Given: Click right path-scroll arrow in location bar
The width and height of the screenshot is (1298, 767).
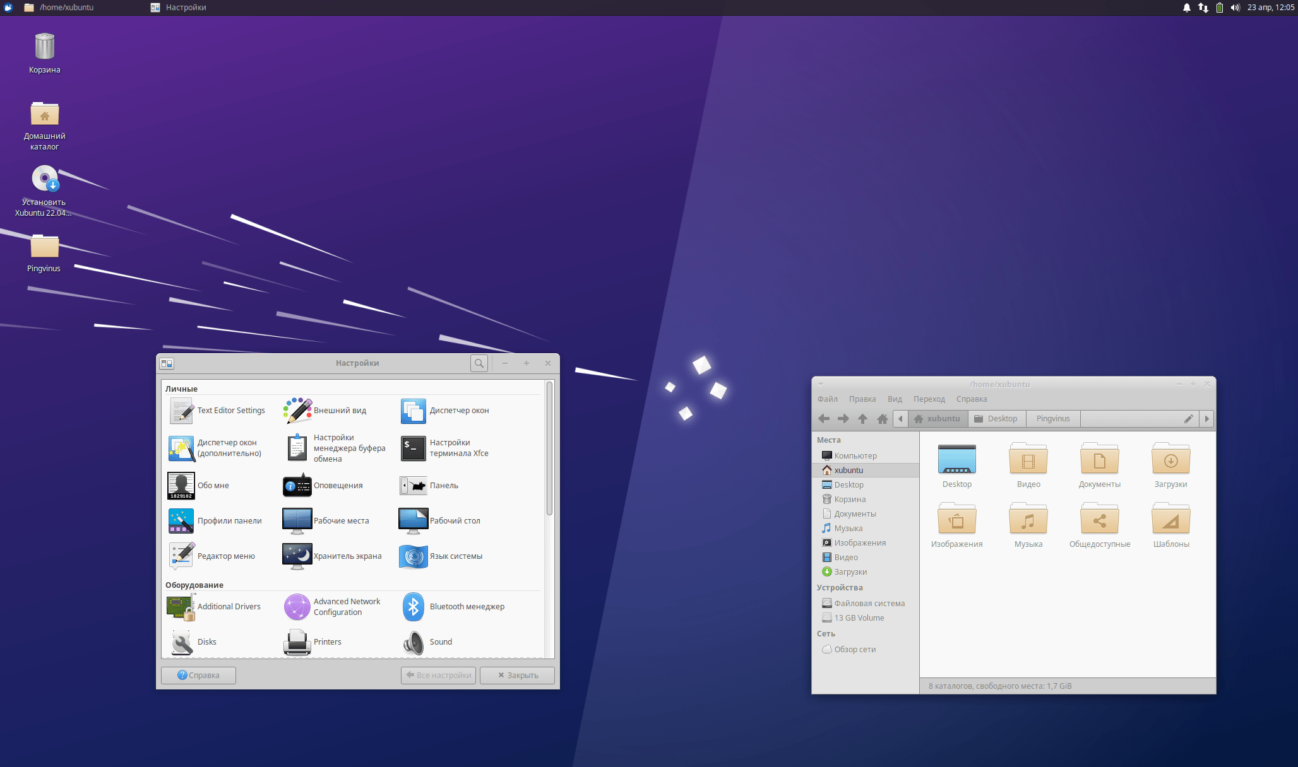Looking at the screenshot, I should click(1207, 419).
